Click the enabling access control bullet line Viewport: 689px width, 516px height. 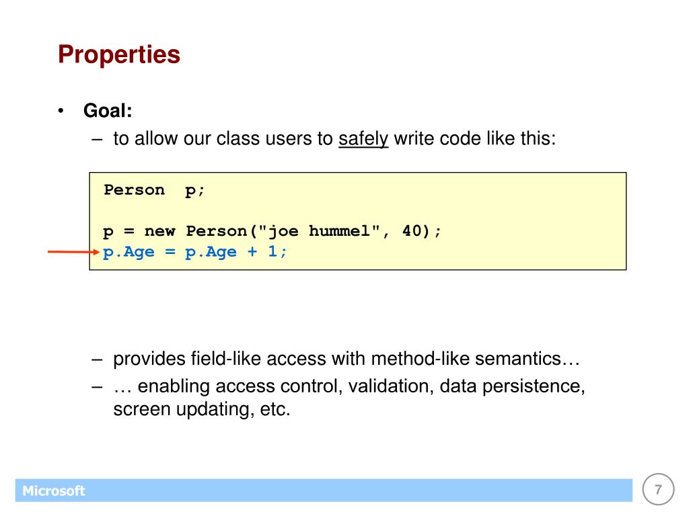pos(349,386)
